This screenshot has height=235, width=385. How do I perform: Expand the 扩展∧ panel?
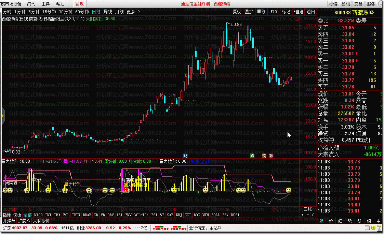[24, 221]
